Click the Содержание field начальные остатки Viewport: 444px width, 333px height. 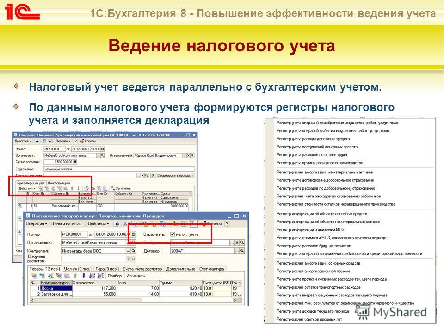119,169
